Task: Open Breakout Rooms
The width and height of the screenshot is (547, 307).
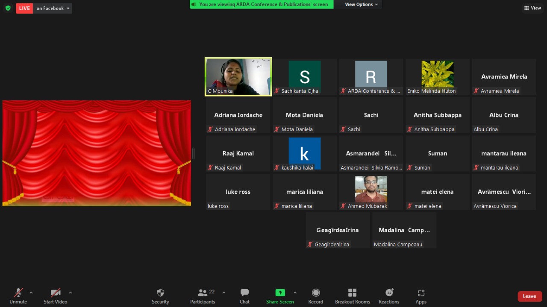Action: point(353,296)
